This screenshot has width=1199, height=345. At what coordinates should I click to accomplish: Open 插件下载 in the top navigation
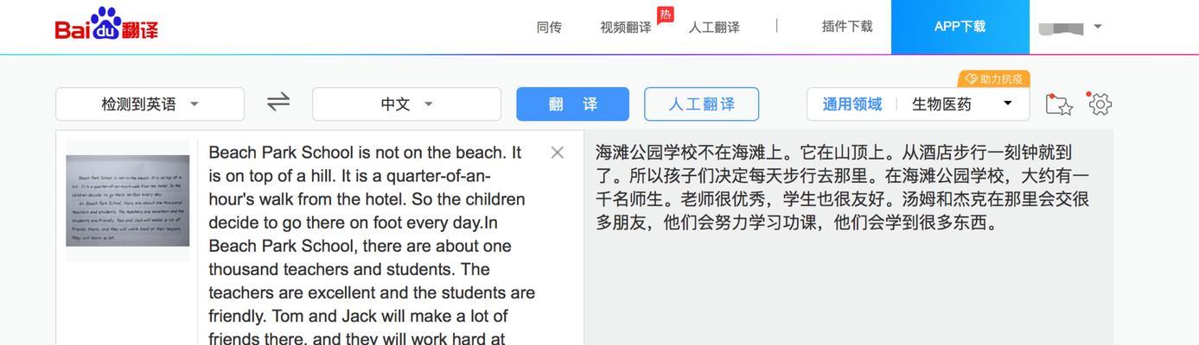pos(847,27)
